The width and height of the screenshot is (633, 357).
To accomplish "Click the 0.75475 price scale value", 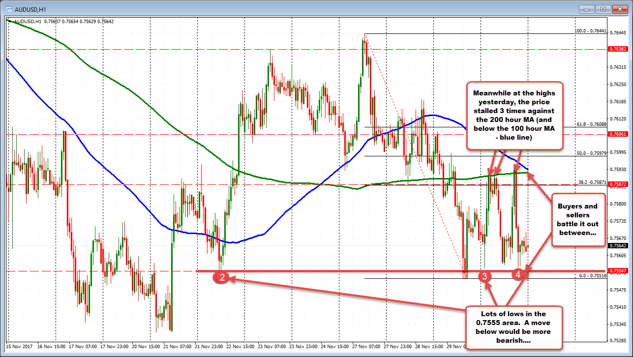I will pos(618,290).
